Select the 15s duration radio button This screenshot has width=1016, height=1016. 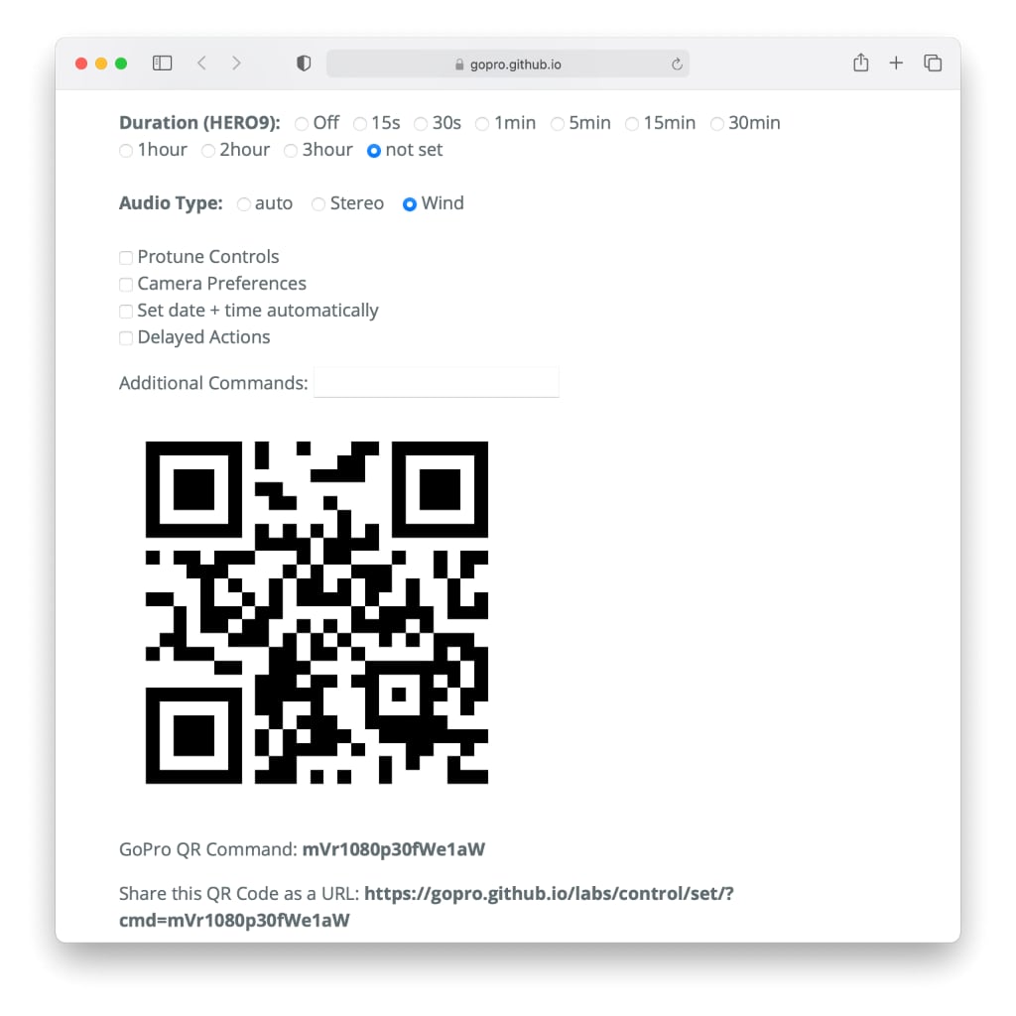click(360, 124)
